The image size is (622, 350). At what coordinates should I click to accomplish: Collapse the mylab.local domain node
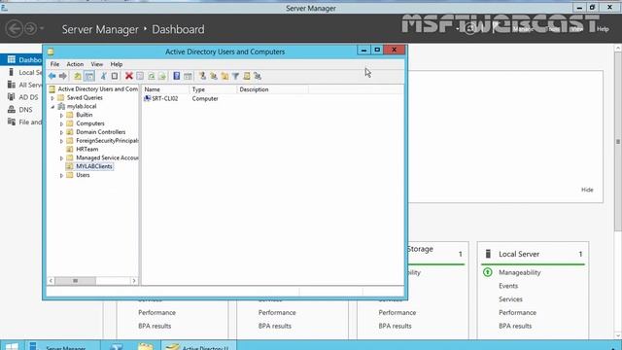coord(52,106)
